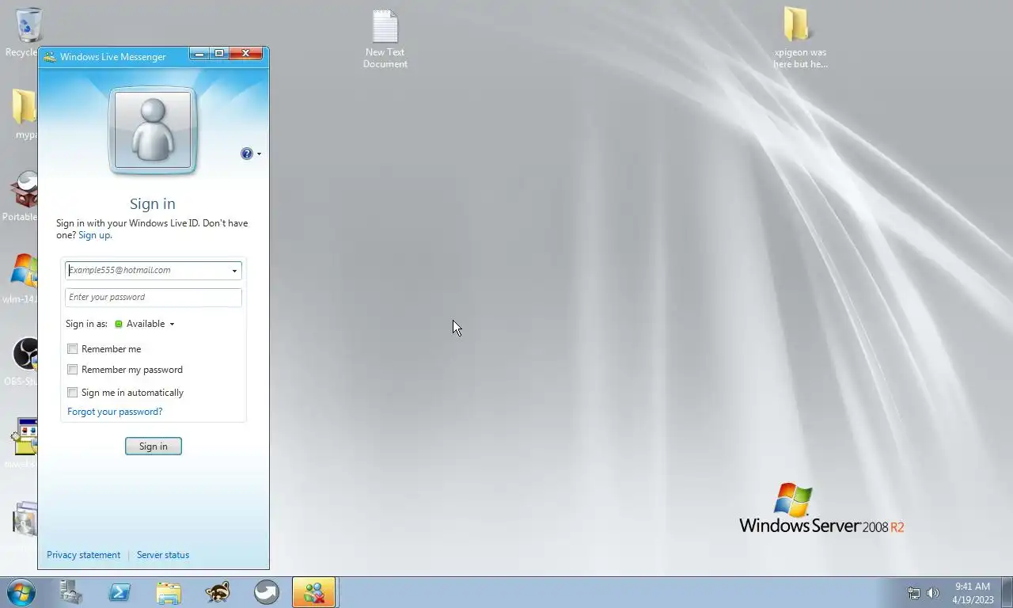Maximize the Windows Live Messenger window
This screenshot has height=608, width=1013.
219,54
